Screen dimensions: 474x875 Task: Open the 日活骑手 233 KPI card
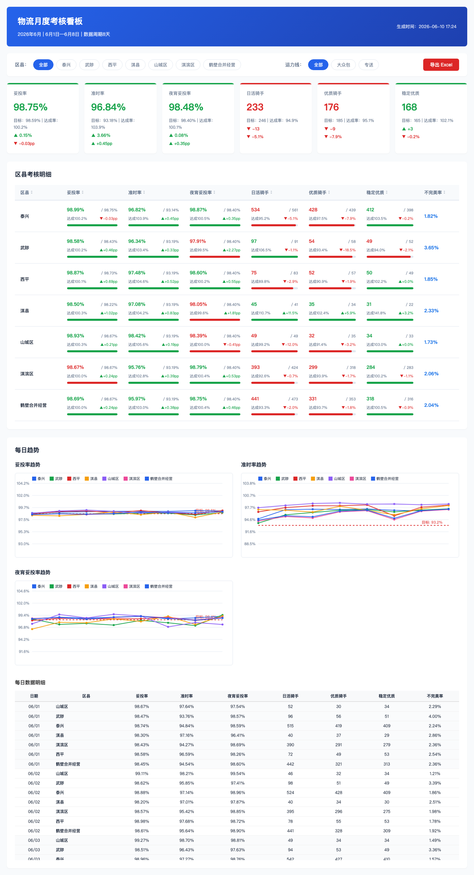point(276,118)
